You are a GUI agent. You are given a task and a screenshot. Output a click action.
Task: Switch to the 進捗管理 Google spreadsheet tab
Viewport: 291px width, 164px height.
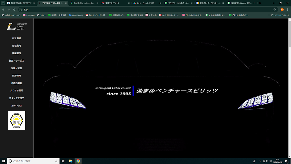tap(241, 3)
